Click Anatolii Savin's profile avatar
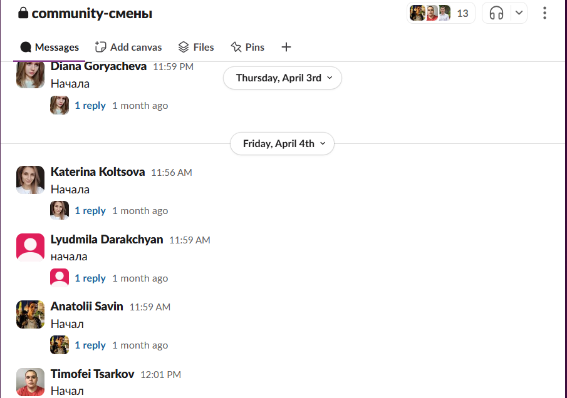The height and width of the screenshot is (398, 567). tap(30, 315)
